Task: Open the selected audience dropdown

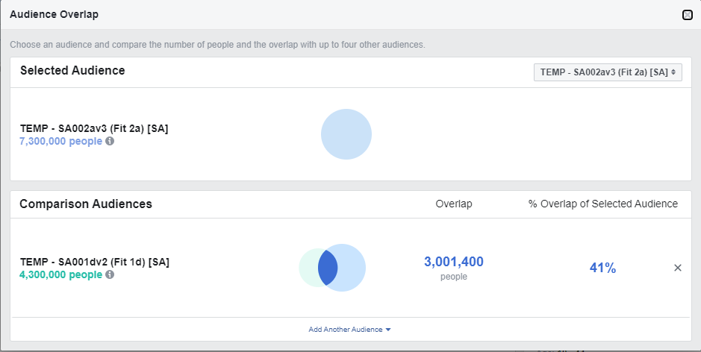Action: [608, 72]
